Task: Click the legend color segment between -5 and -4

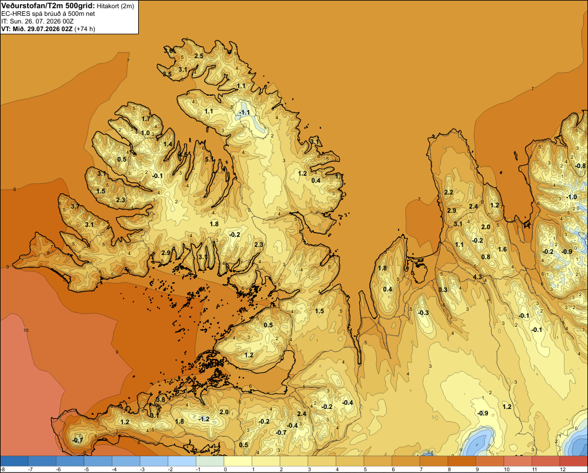Action: tap(98, 461)
